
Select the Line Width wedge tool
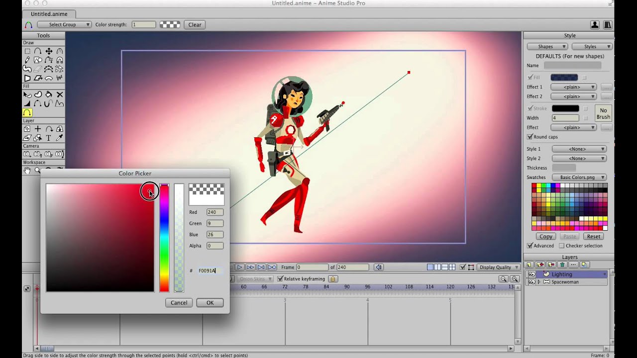tap(27, 103)
